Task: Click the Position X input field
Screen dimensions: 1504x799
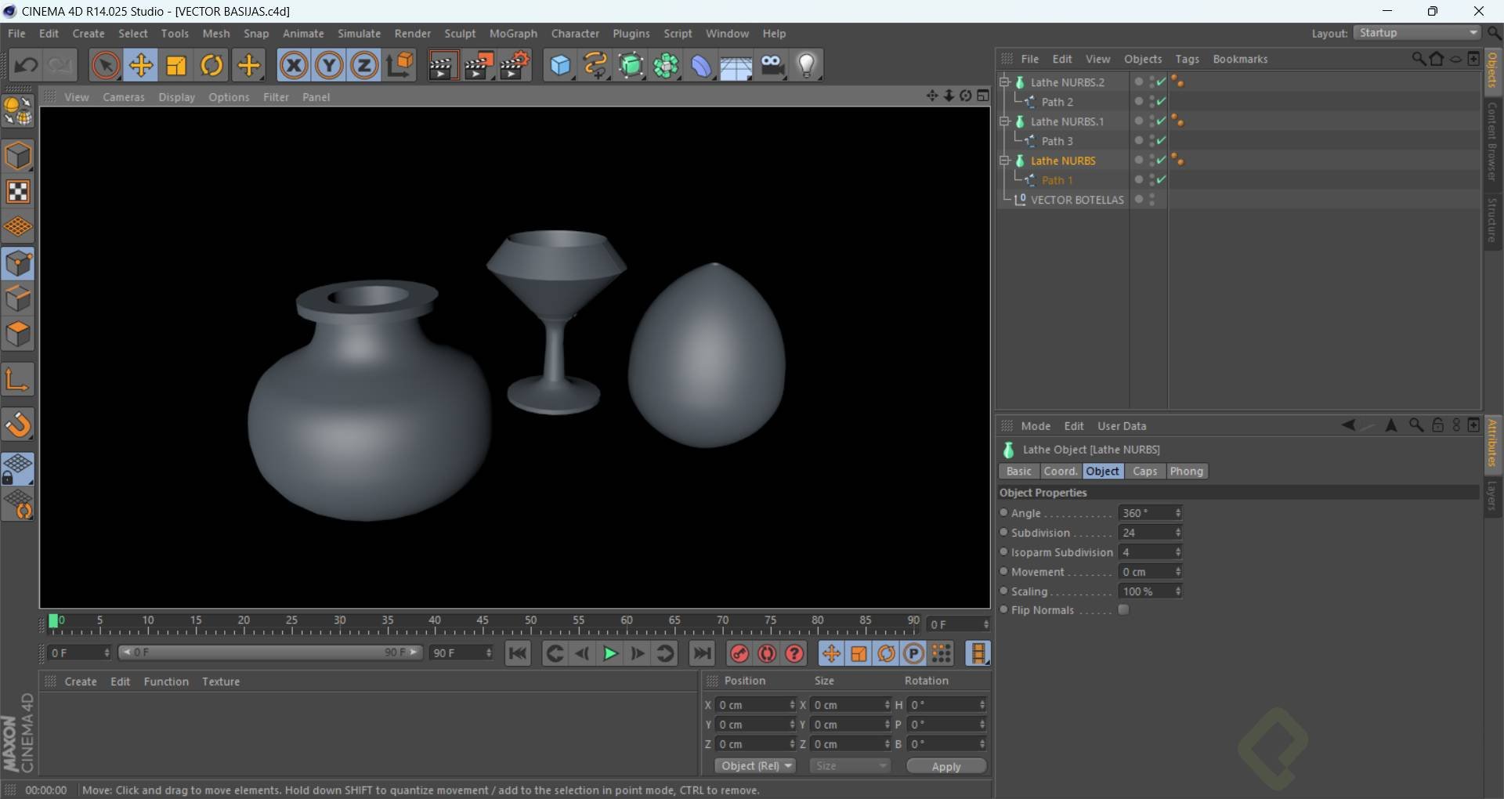Action: (x=755, y=705)
